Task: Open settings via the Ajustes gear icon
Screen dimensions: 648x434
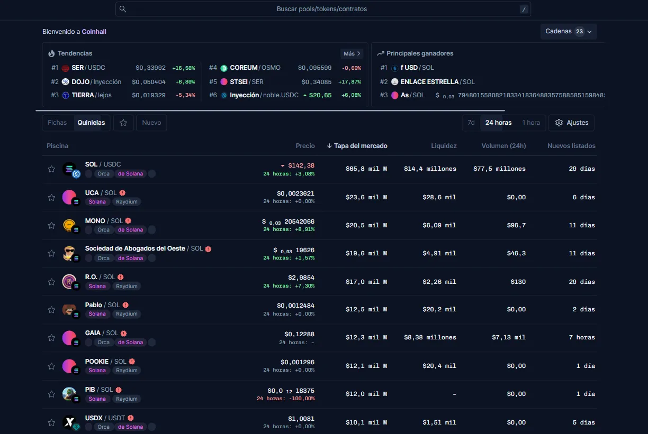Action: point(558,123)
